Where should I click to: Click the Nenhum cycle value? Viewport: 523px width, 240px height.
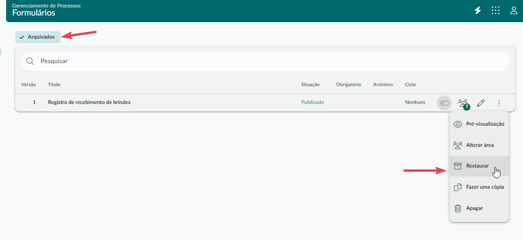(x=415, y=102)
